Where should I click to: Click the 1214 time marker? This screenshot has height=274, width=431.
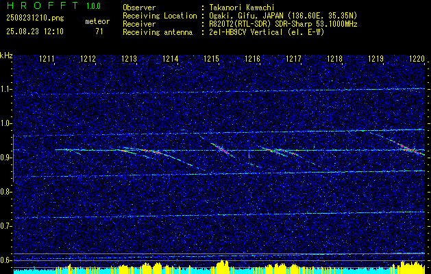click(170, 59)
